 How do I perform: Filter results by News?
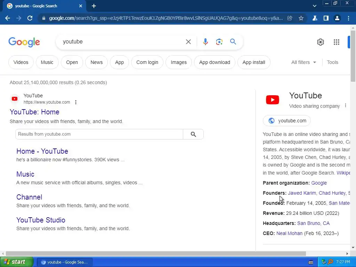(97, 63)
